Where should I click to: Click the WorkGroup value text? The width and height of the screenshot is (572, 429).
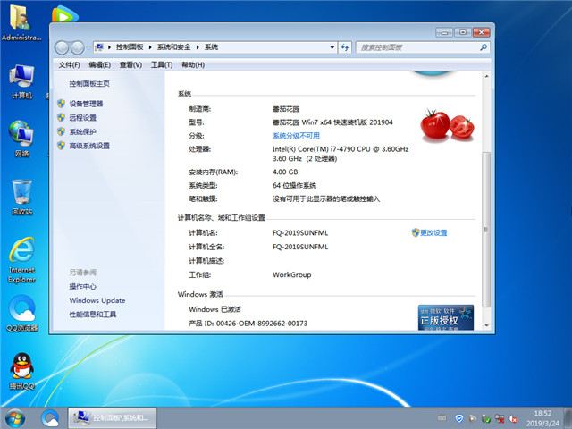[x=292, y=274]
